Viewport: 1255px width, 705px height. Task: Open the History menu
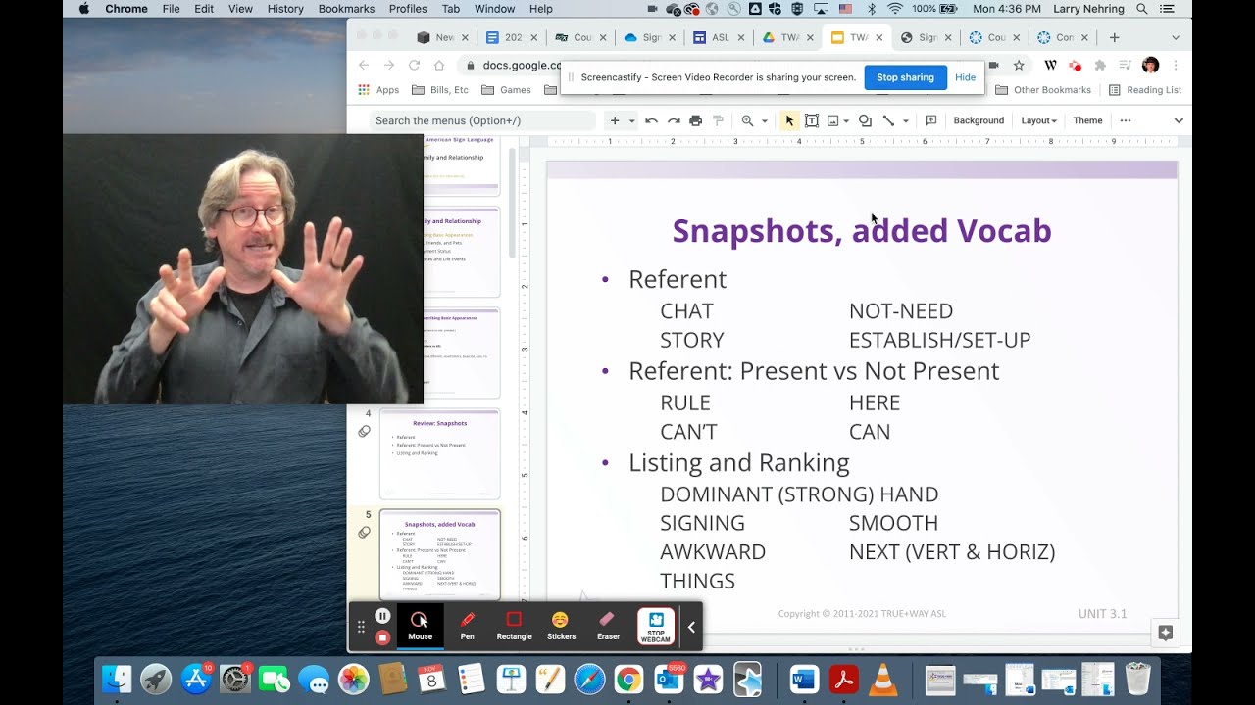pos(285,9)
